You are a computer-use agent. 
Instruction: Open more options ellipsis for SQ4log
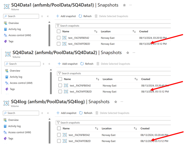122,102
